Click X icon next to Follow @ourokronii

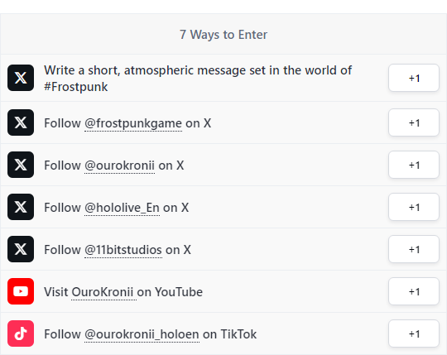(x=21, y=165)
